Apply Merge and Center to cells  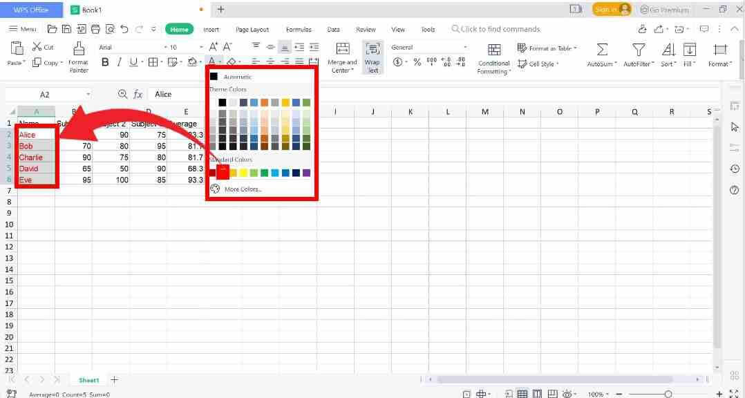(341, 55)
